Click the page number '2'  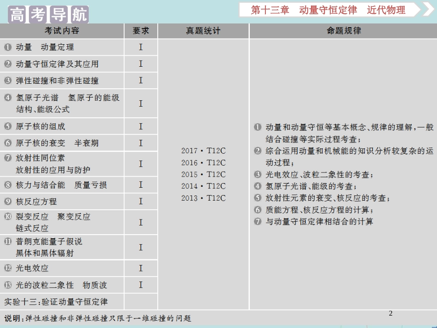pyautogui.click(x=391, y=313)
